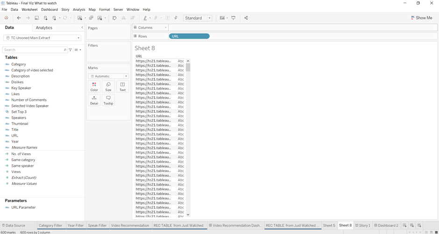Click the Detail mark card
The width and height of the screenshot is (439, 234).
click(94, 100)
